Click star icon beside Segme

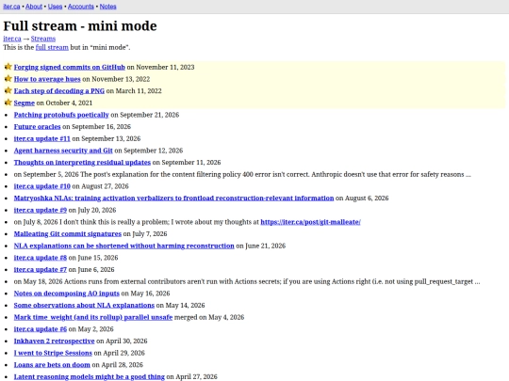click(x=8, y=103)
